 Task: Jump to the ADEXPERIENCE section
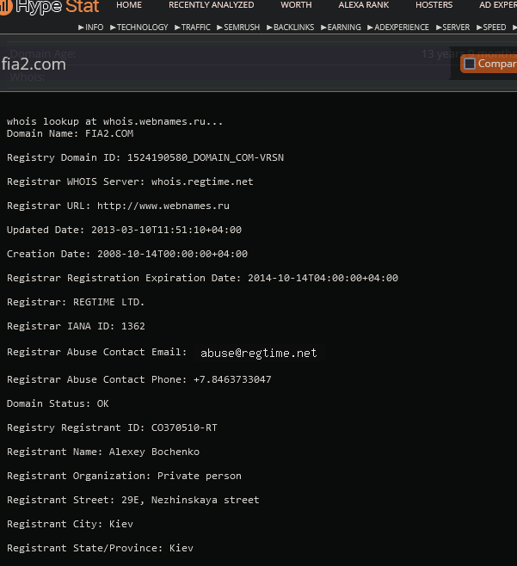point(398,28)
